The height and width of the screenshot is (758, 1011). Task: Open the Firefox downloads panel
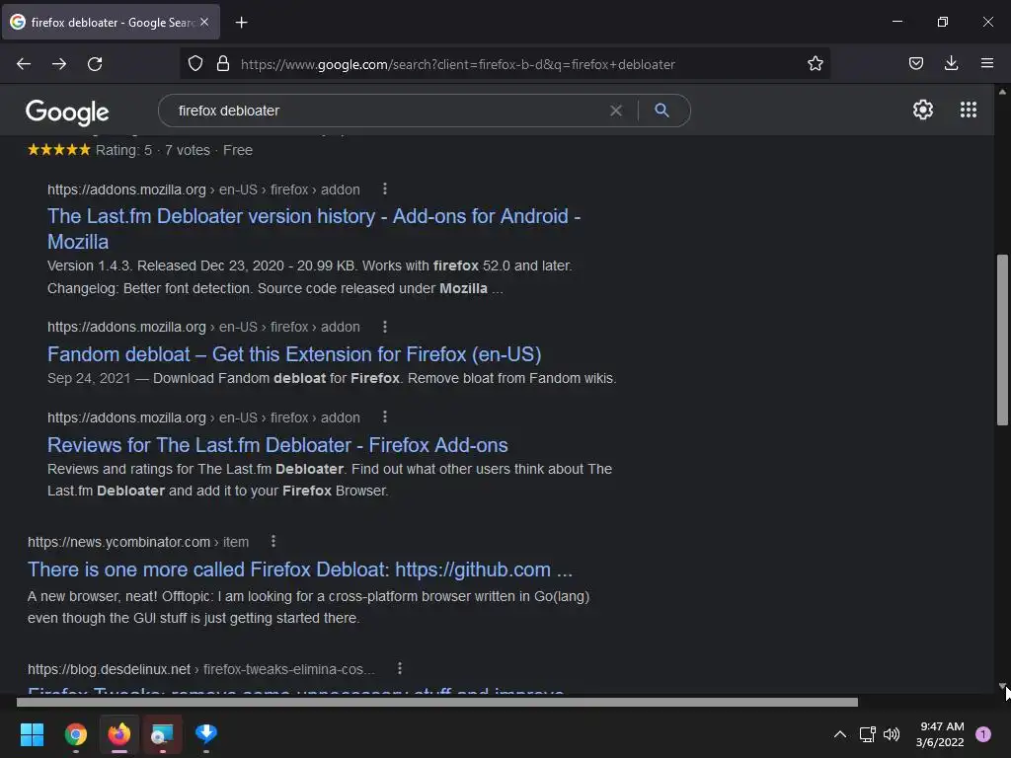click(951, 63)
